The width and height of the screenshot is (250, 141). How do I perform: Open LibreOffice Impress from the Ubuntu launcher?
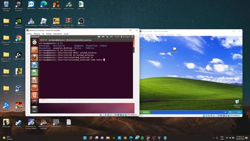[34, 80]
